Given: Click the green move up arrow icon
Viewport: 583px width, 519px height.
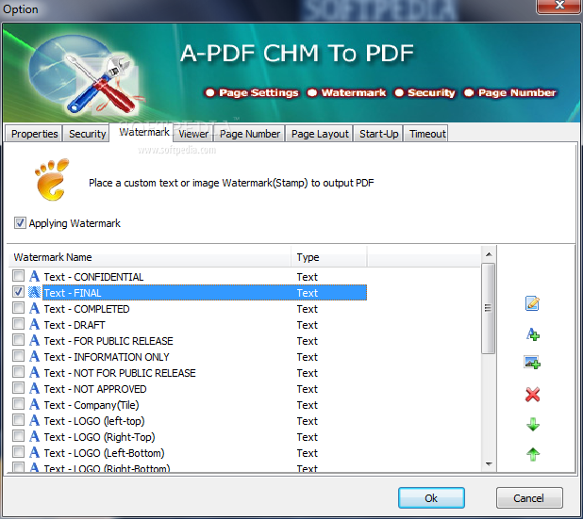Looking at the screenshot, I should tap(533, 454).
